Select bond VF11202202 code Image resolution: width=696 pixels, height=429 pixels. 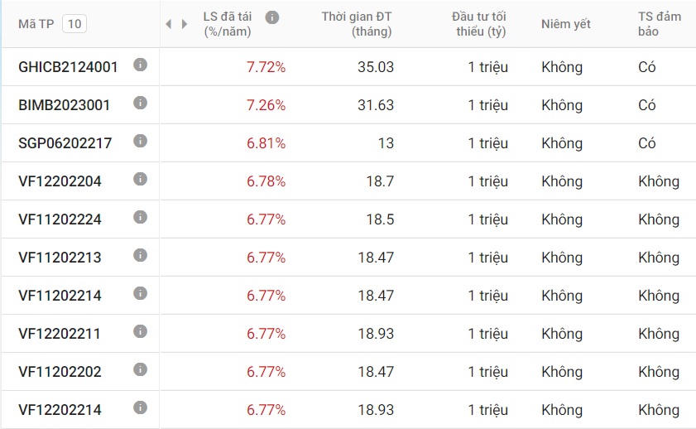click(x=60, y=372)
